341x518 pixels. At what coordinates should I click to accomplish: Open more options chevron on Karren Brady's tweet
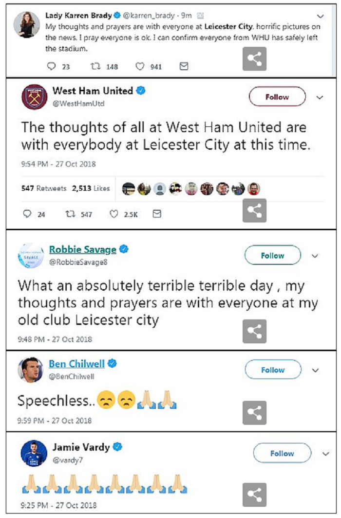320,16
